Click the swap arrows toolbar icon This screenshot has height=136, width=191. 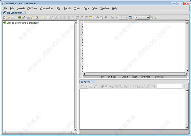102,18
